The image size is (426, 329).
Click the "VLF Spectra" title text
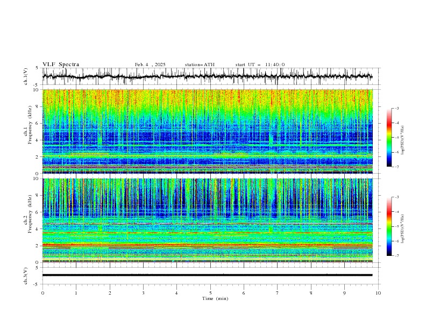[x=61, y=65]
